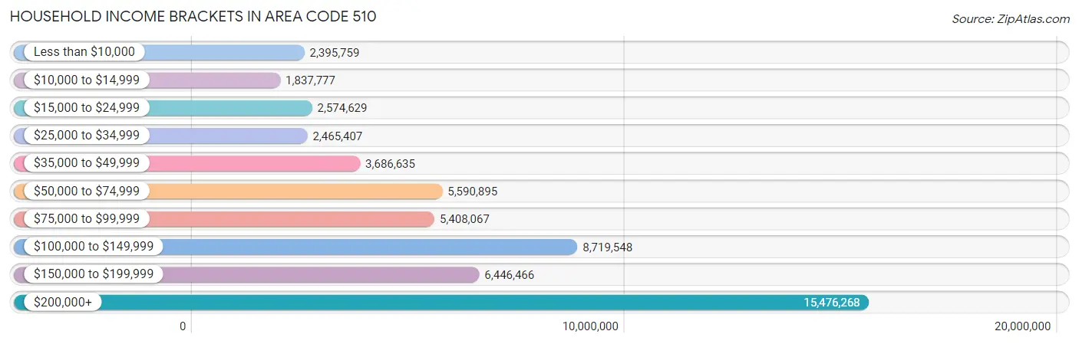The image size is (1079, 344).
Task: Click the chart title about Area Code 510
Action: (193, 17)
